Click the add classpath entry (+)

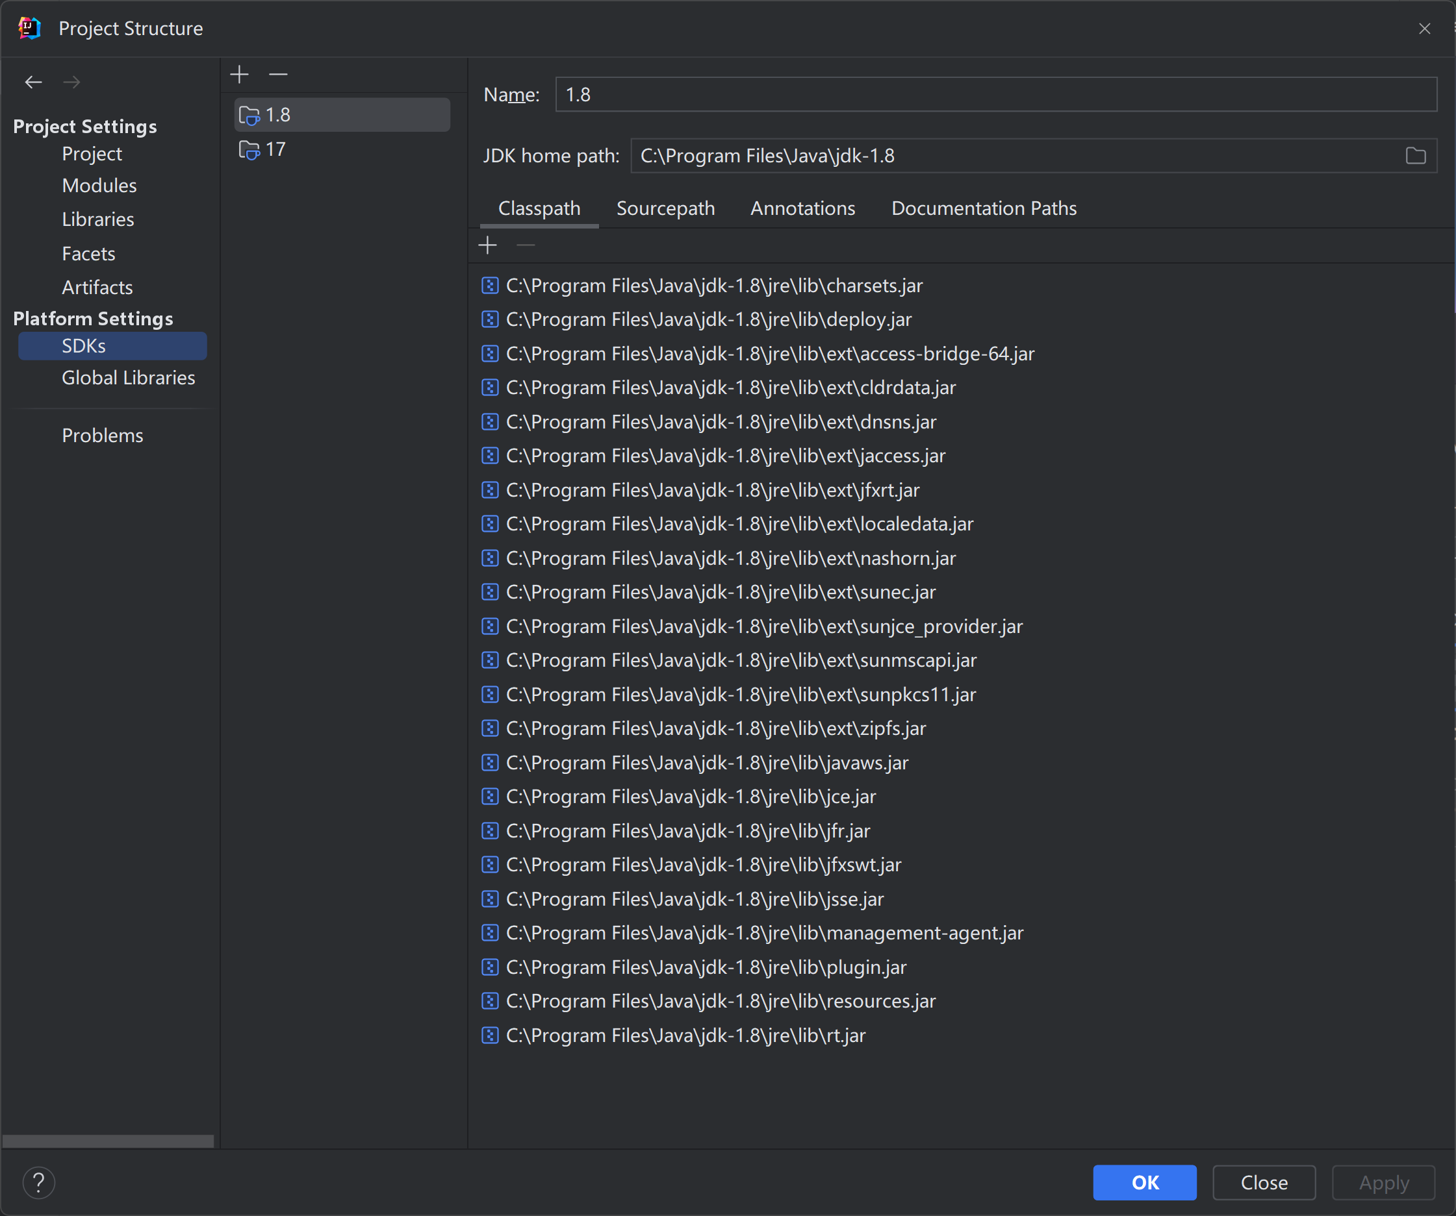(487, 247)
